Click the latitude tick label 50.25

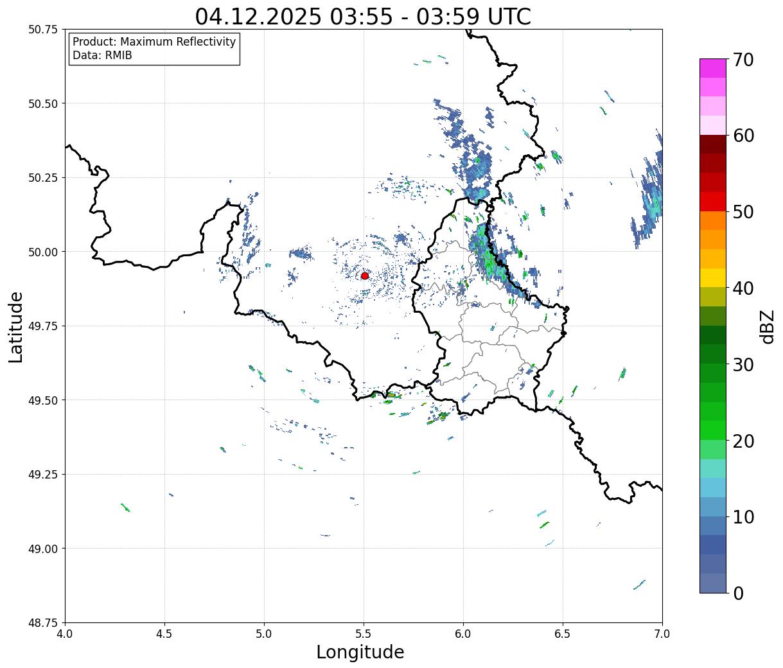[43, 178]
